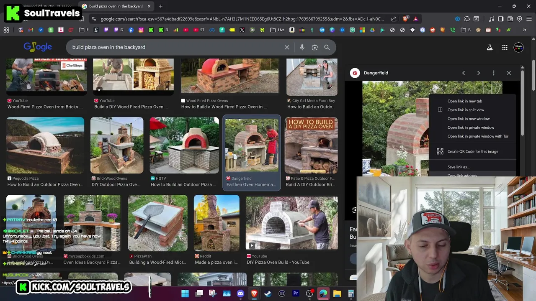
Task: Share this page from address bar
Action: click(394, 19)
